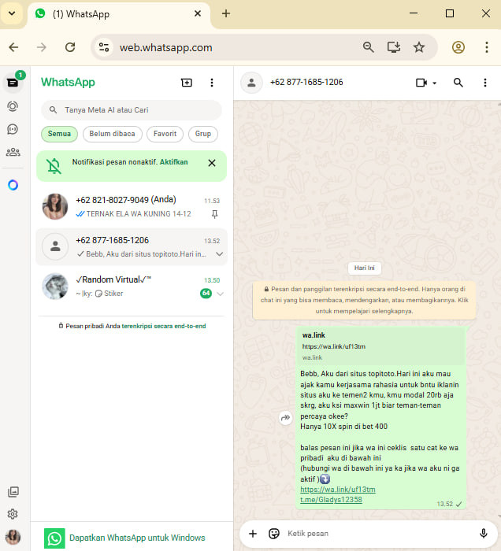This screenshot has width=501, height=551.
Task: Start a video call from the header
Action: 421,83
